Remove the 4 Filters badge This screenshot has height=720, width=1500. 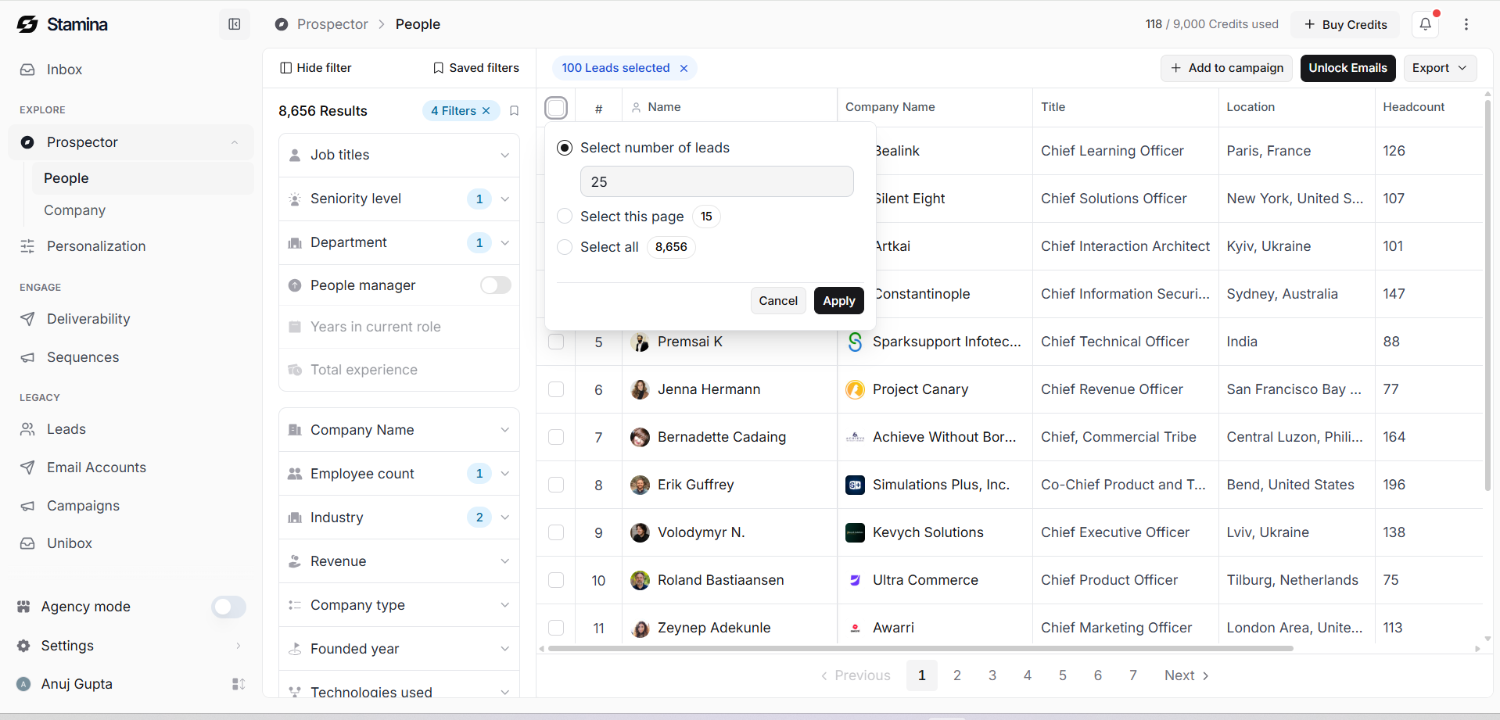486,111
